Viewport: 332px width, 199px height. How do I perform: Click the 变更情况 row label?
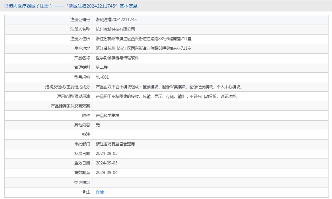pos(82,182)
